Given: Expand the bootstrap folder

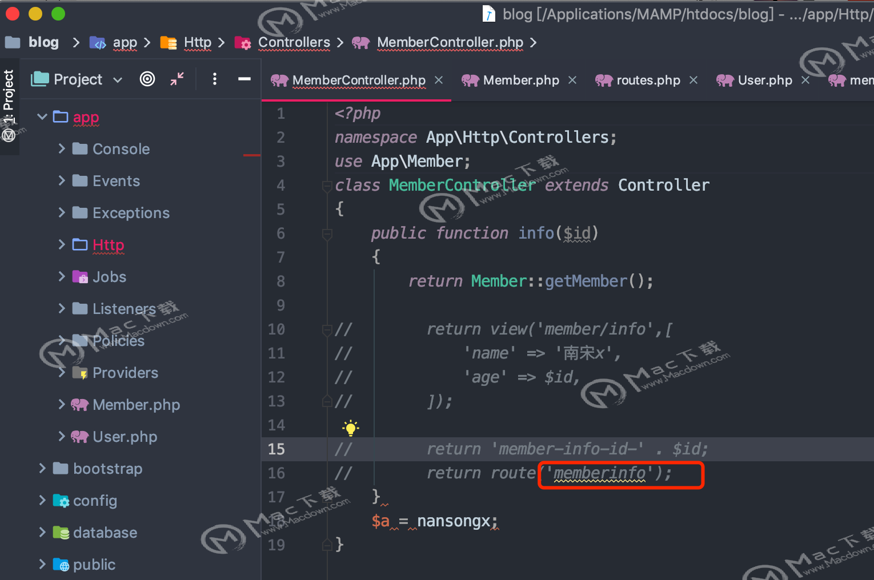Looking at the screenshot, I should [42, 469].
